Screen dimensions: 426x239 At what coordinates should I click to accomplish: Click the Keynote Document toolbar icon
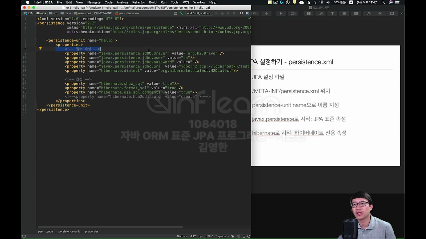coord(392,14)
